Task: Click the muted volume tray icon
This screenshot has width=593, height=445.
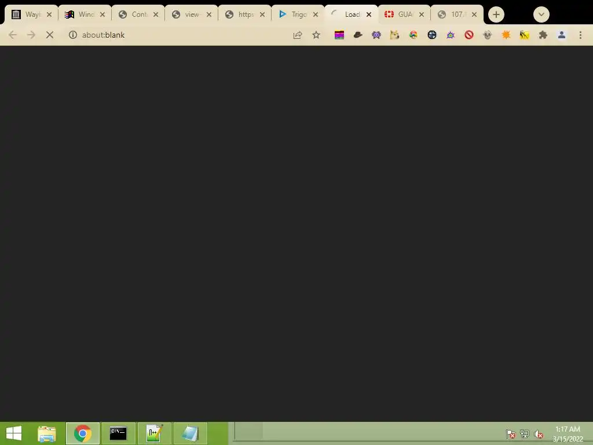Action: (x=539, y=433)
